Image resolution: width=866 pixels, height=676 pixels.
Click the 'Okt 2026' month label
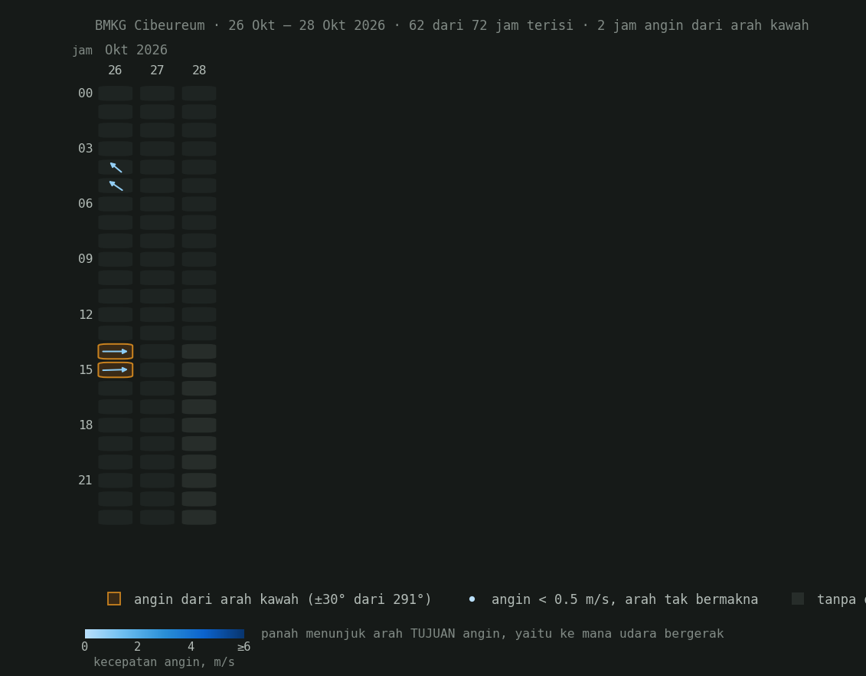(136, 51)
